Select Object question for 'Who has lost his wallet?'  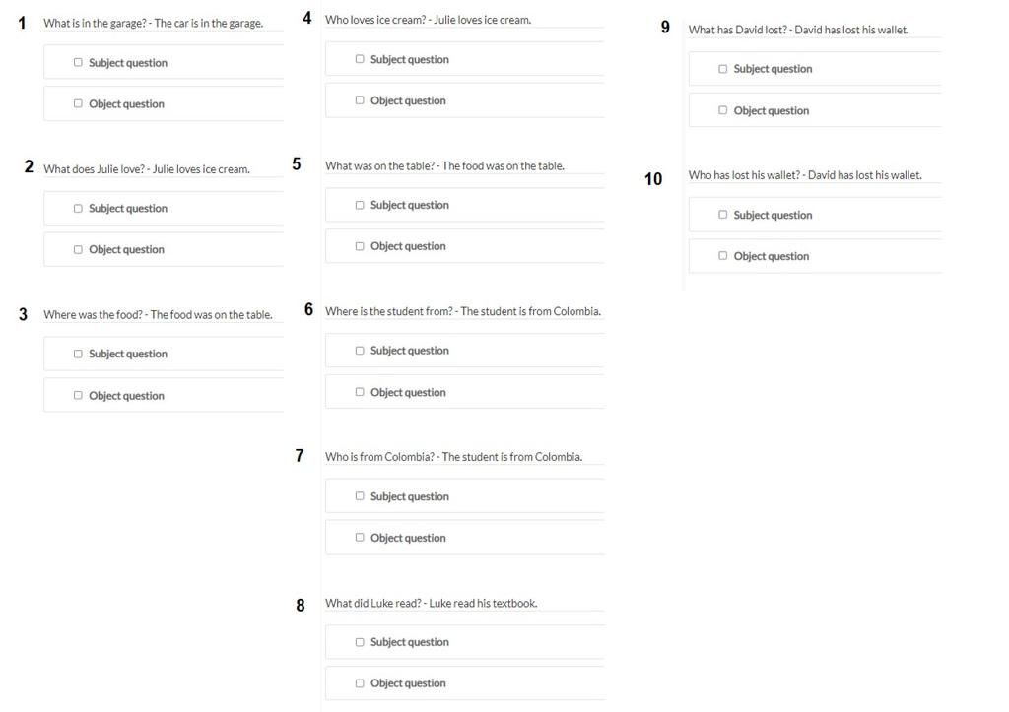722,256
